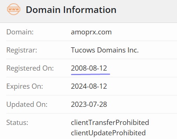Click the orange www globe icon

click(14, 9)
